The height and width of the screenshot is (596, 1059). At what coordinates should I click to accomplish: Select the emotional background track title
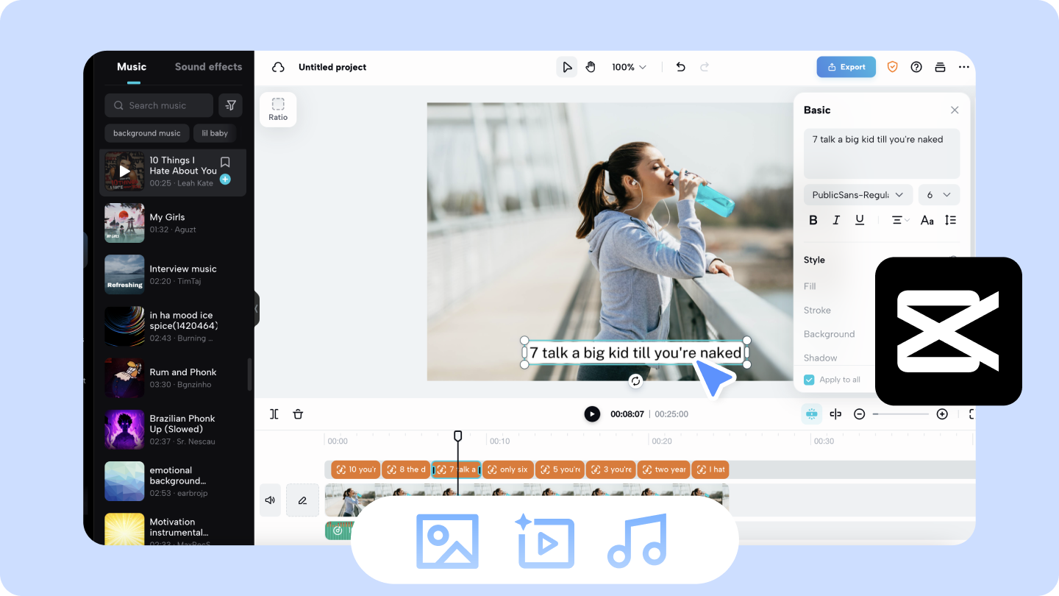(x=178, y=475)
